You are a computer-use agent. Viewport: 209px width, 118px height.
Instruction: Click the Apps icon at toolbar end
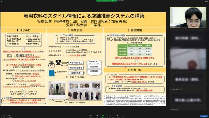pyautogui.click(x=123, y=116)
